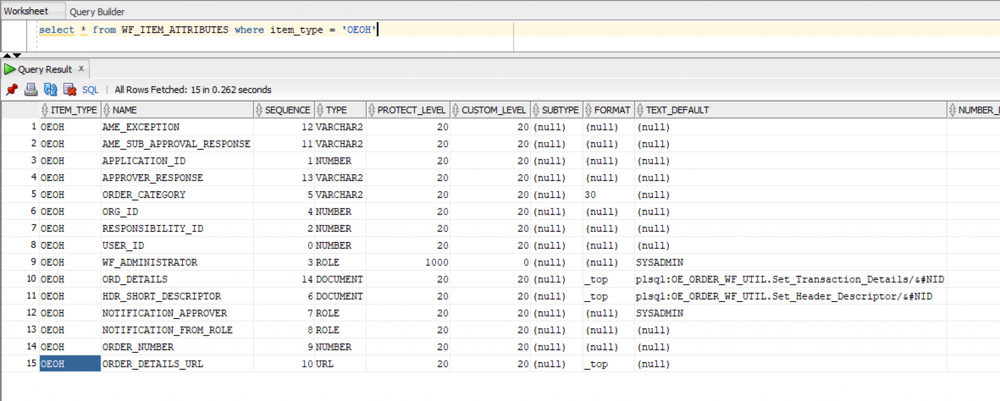Image resolution: width=1000 pixels, height=401 pixels.
Task: Click the PROTECT_LEVEL column sort icon
Action: pyautogui.click(x=372, y=110)
